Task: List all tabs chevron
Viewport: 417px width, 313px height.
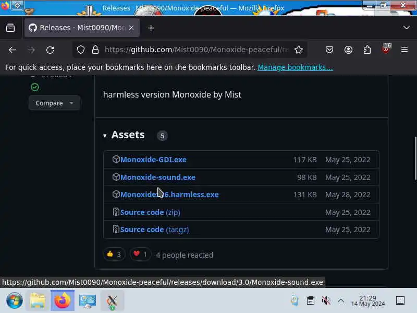Action: click(x=406, y=28)
